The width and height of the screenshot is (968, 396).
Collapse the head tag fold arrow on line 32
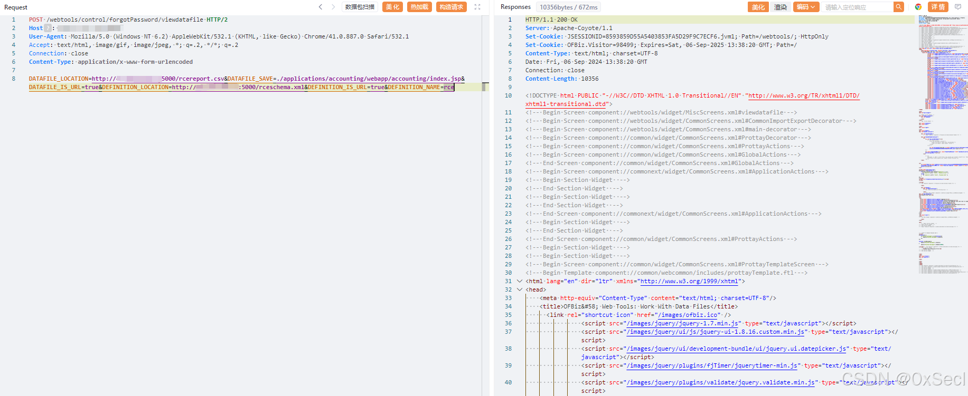tap(519, 289)
